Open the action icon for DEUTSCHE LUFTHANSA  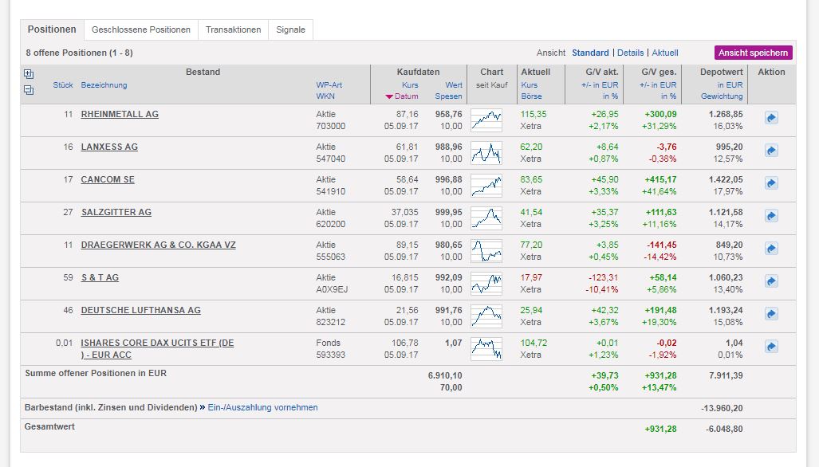tap(771, 314)
